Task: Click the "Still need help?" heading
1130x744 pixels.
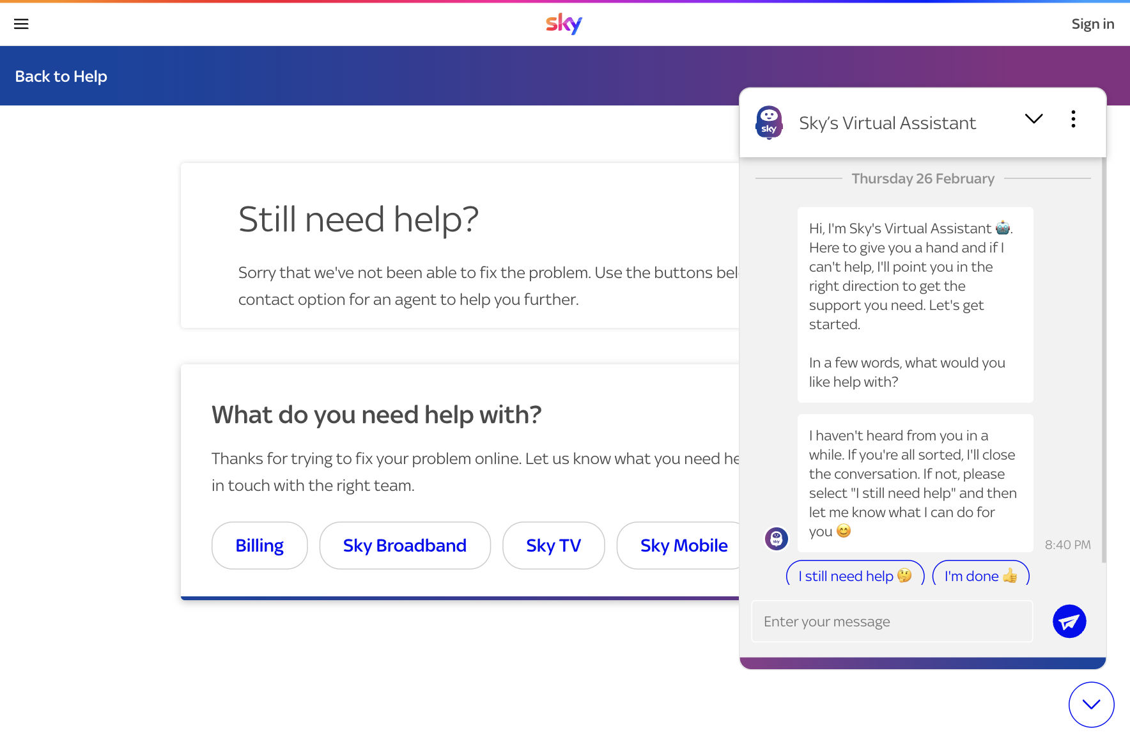Action: coord(359,219)
